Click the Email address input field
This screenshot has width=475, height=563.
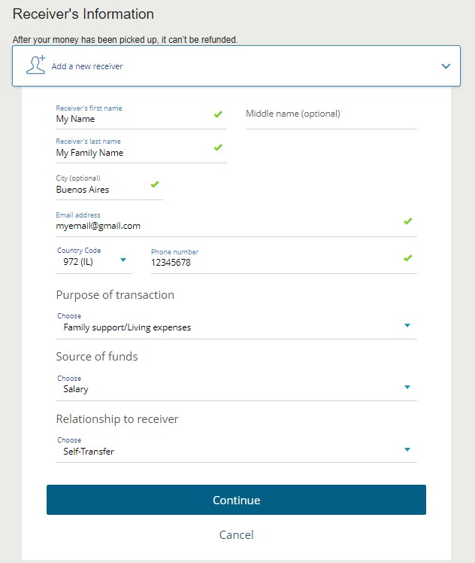(x=225, y=226)
